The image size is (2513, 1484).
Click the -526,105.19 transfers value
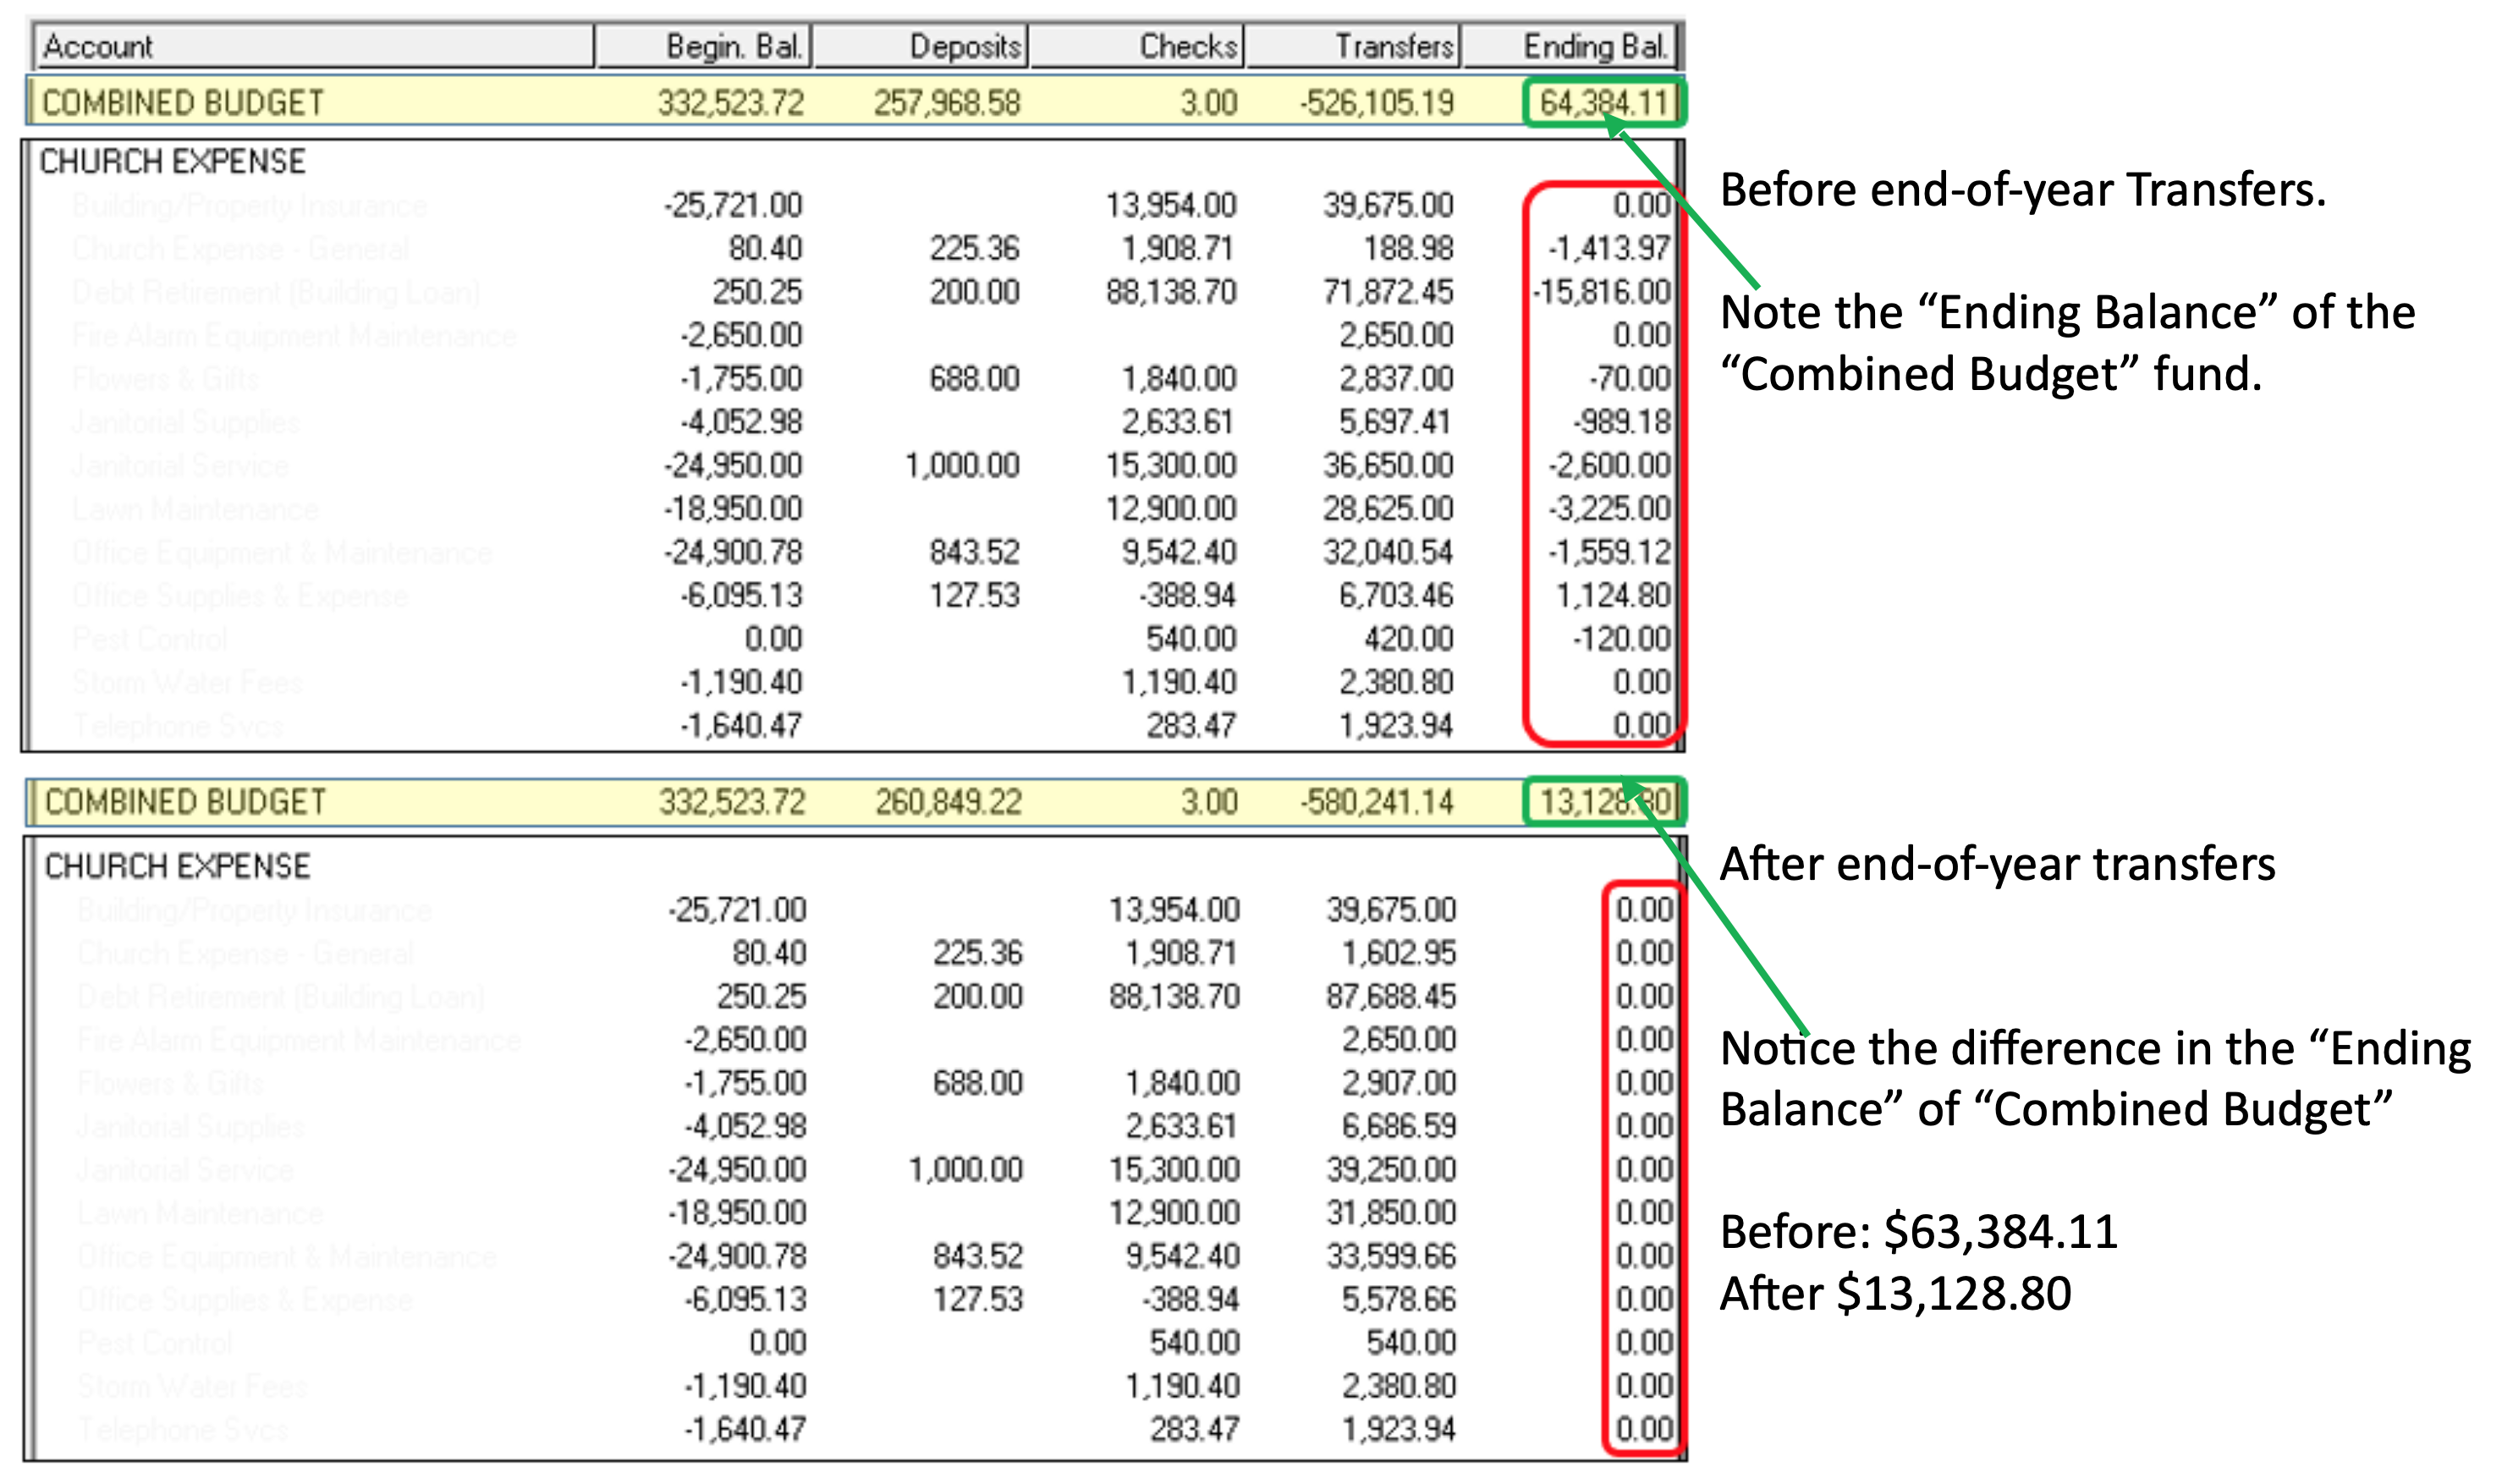(1376, 103)
